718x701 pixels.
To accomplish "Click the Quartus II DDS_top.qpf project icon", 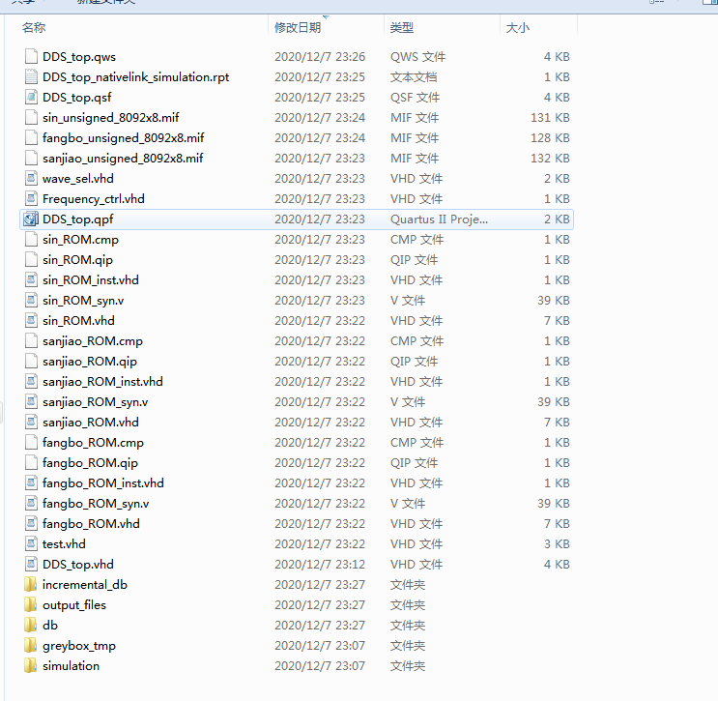I will tap(31, 219).
